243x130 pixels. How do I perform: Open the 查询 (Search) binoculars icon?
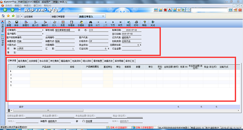[x=90, y=23]
